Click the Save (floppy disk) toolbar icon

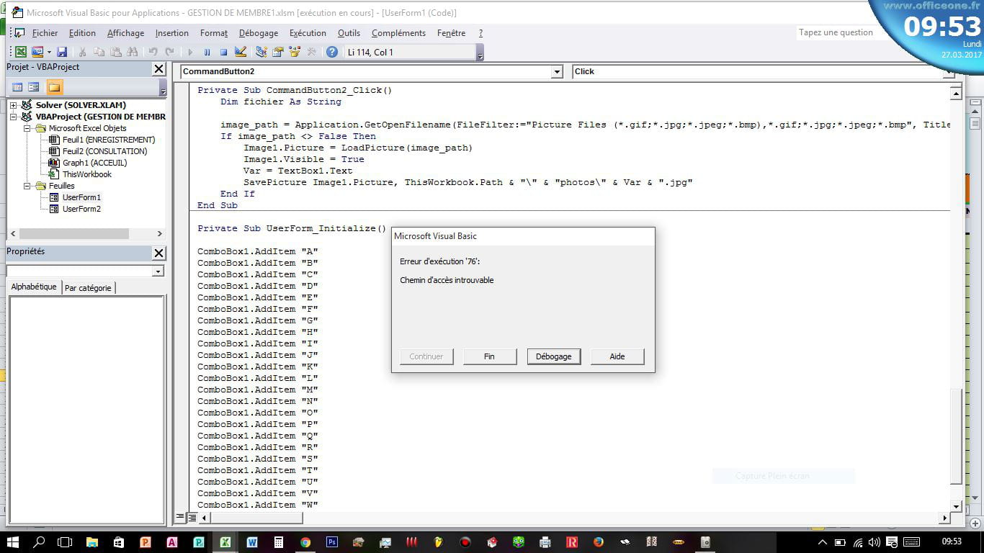coord(62,52)
